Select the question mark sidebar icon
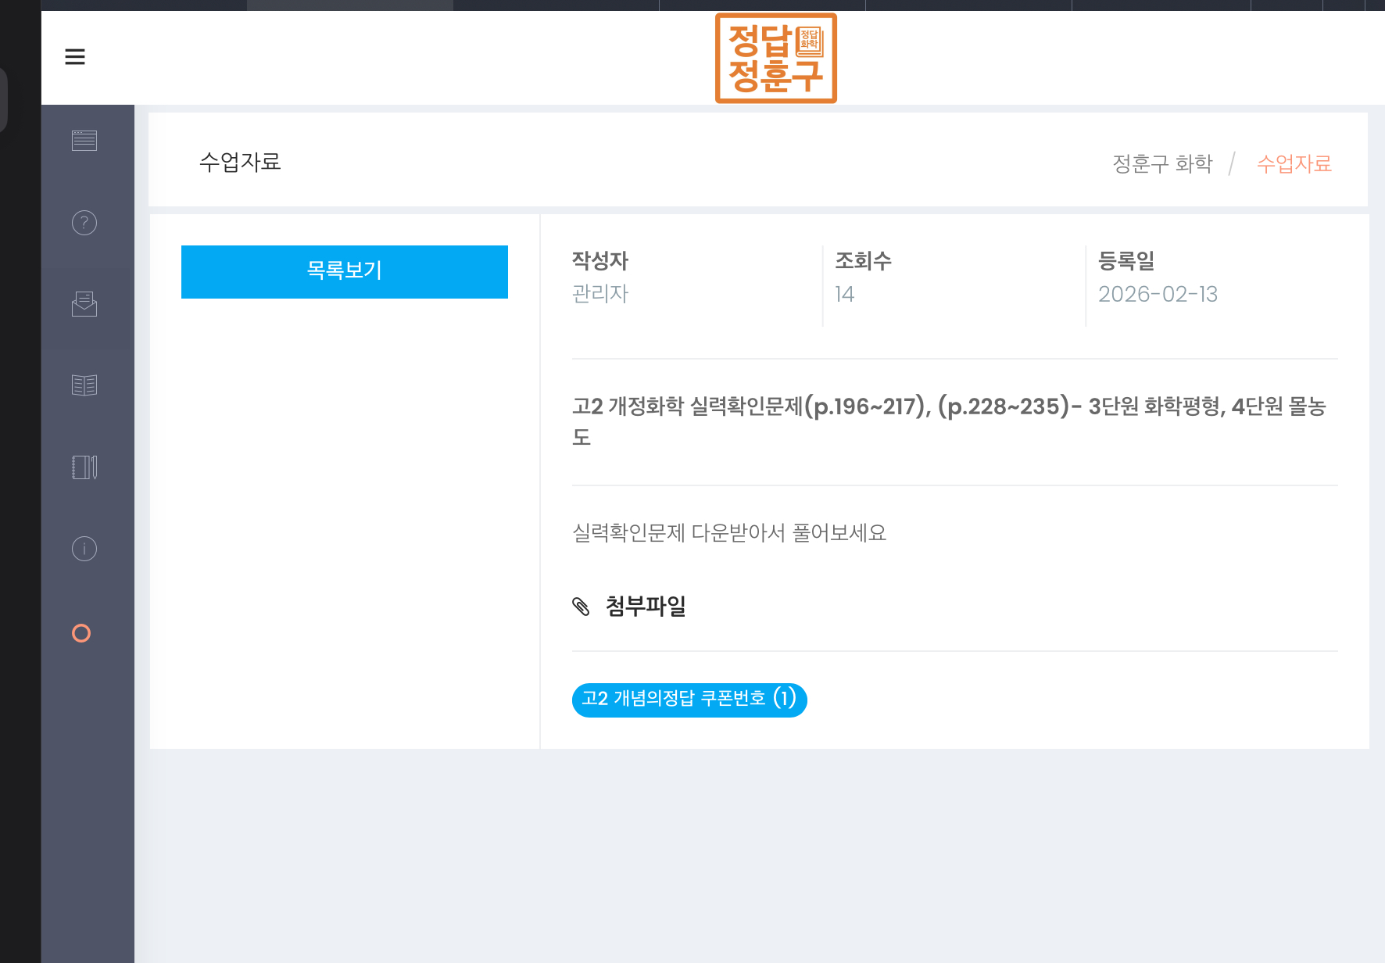Viewport: 1385px width, 963px height. point(84,224)
